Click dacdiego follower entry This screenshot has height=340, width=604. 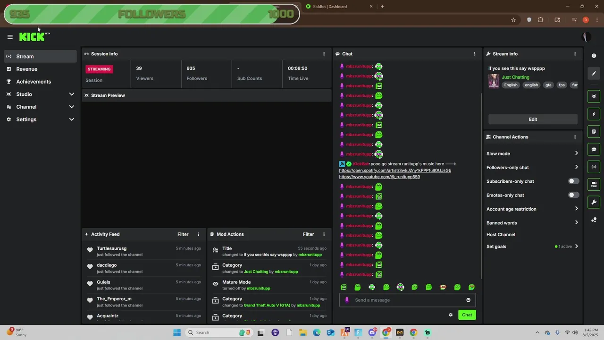(144, 268)
